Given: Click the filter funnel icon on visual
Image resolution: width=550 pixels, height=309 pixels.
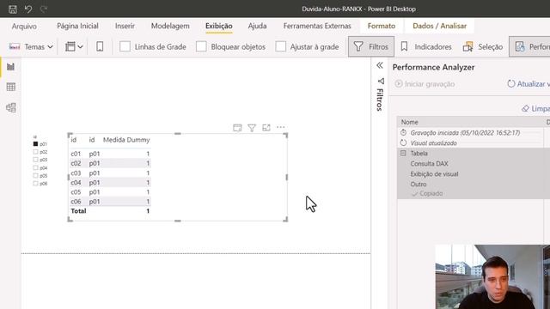Looking at the screenshot, I should click(252, 128).
